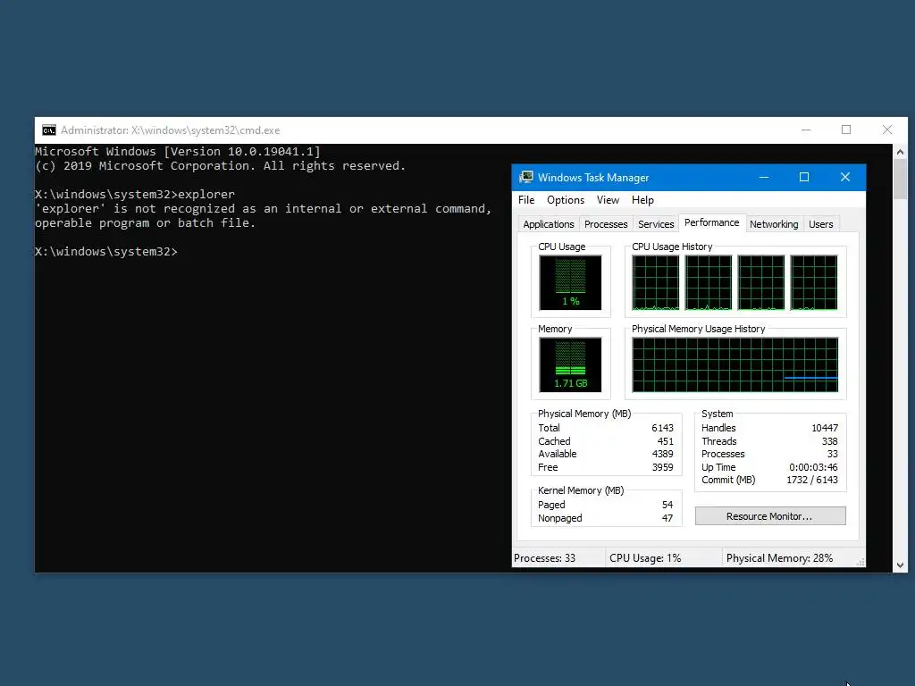Screen dimensions: 915x686
Task: Click the Physical Memory Usage History graph
Action: 735,365
